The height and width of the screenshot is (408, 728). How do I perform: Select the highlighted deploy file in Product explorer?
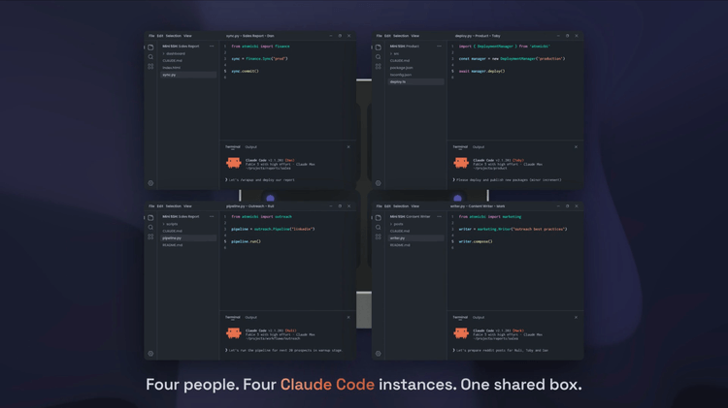415,81
